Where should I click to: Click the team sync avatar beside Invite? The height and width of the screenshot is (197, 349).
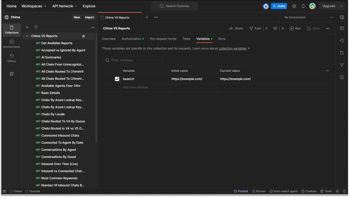(266, 6)
